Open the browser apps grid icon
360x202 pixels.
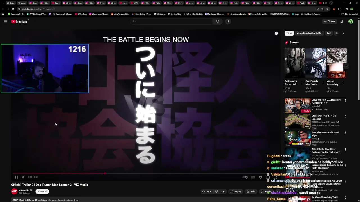tap(3, 14)
